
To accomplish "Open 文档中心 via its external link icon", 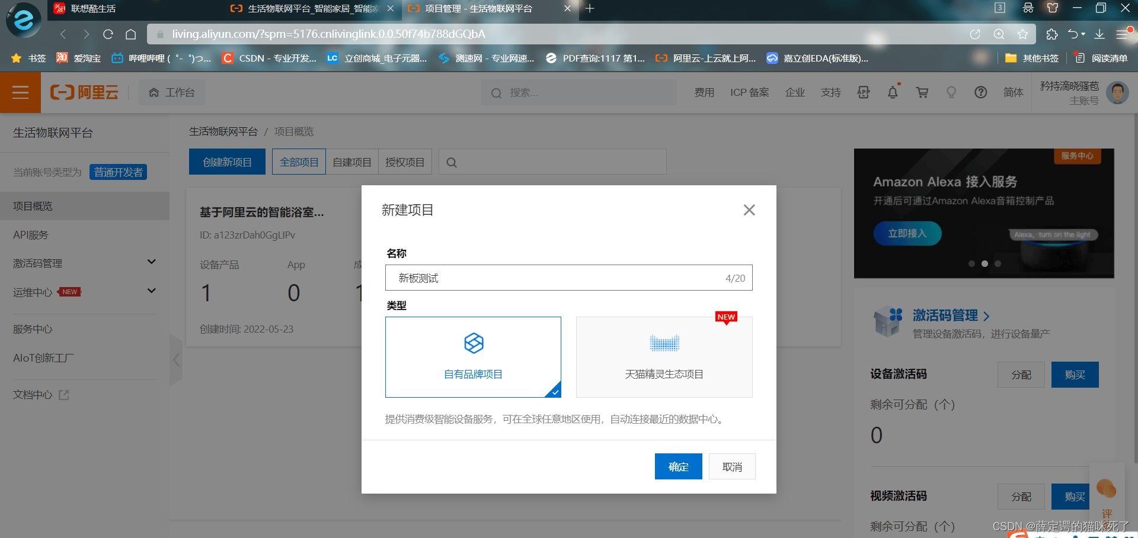I will click(x=63, y=394).
